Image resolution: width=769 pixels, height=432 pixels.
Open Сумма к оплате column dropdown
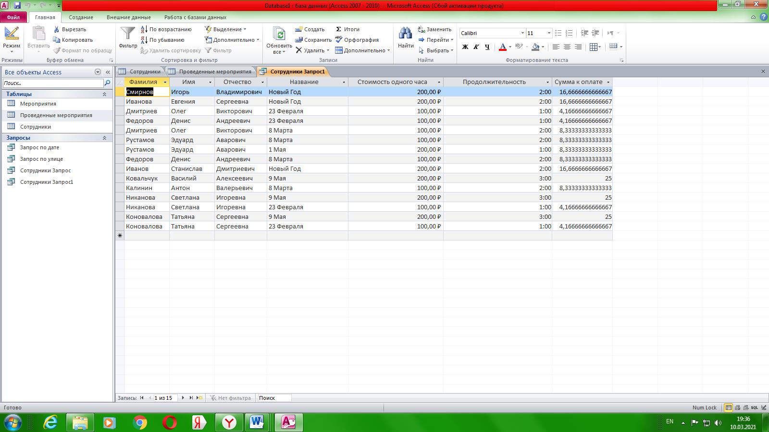pyautogui.click(x=608, y=82)
